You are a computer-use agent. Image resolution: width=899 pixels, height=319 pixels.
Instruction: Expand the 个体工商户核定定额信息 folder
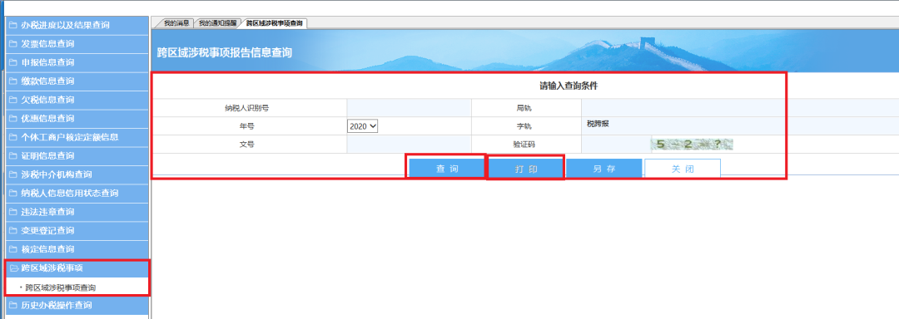77,137
